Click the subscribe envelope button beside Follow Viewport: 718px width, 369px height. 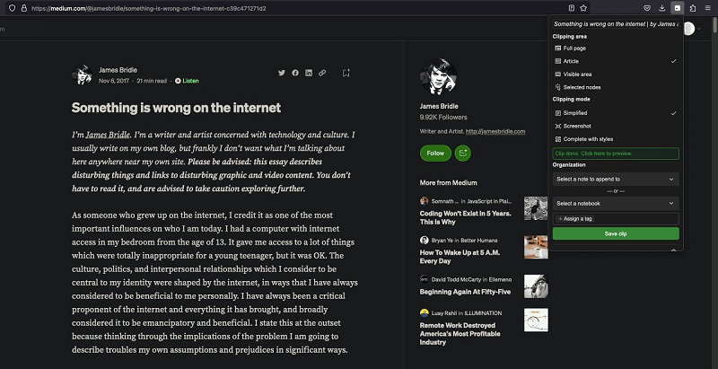pos(463,154)
